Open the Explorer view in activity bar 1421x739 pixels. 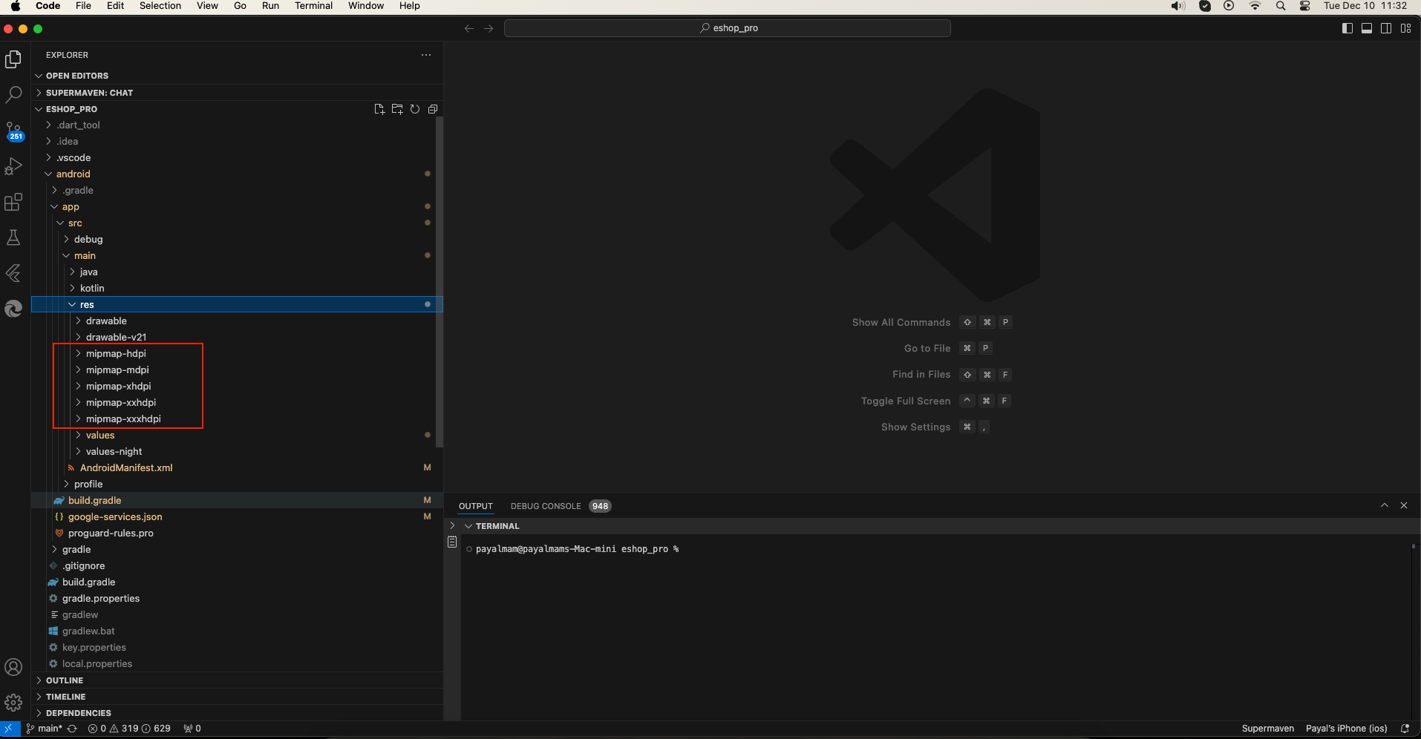click(x=13, y=59)
